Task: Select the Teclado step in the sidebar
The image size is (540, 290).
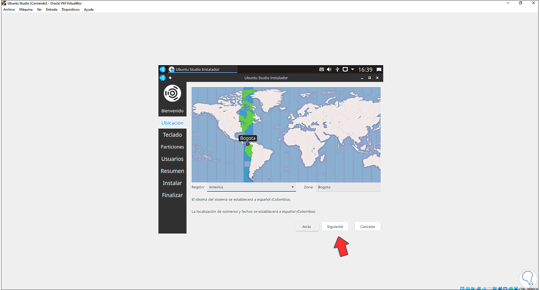Action: click(x=172, y=135)
